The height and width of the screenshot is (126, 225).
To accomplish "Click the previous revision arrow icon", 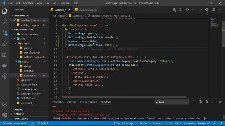I will pos(187,10).
